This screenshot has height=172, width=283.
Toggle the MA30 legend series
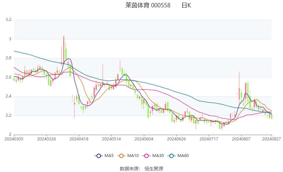153,156
